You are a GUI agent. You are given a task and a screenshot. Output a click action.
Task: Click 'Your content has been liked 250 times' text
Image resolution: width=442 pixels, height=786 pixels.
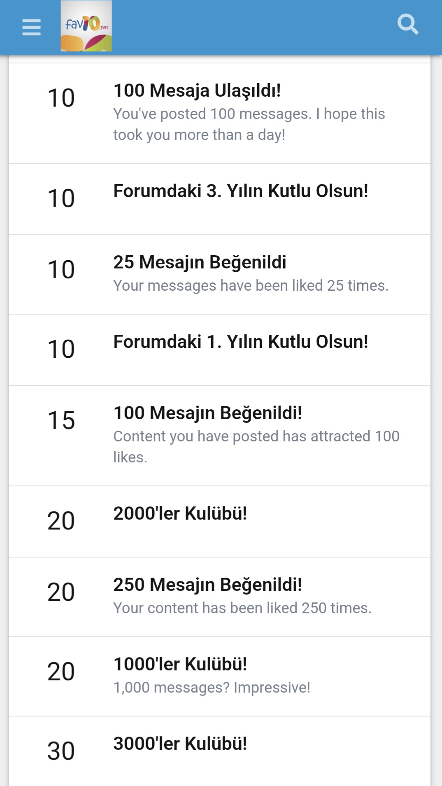pos(242,608)
